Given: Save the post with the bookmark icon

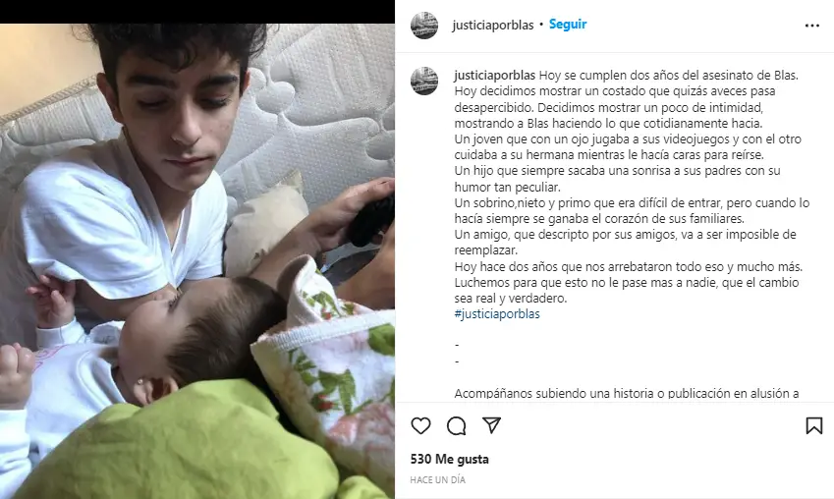Looking at the screenshot, I should point(813,425).
